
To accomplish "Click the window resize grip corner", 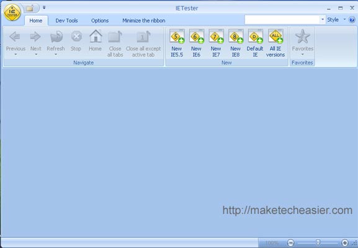I will 354,244.
